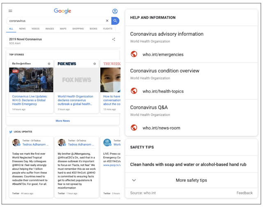Click the Facts, not fear tweet text
263x207 pixels.
[77, 171]
